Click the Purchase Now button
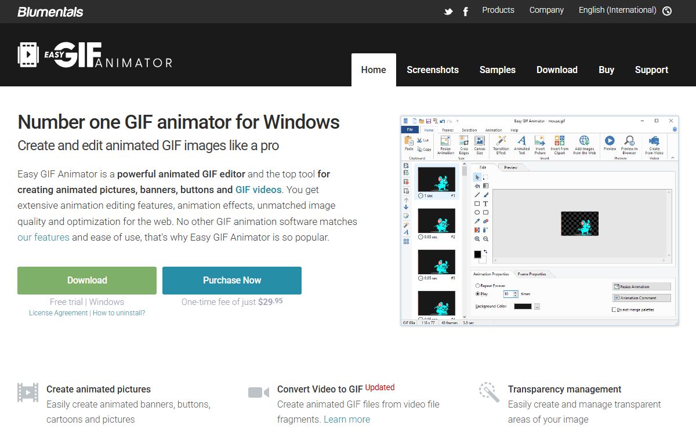Viewport: 696px width, 429px height. pos(232,281)
